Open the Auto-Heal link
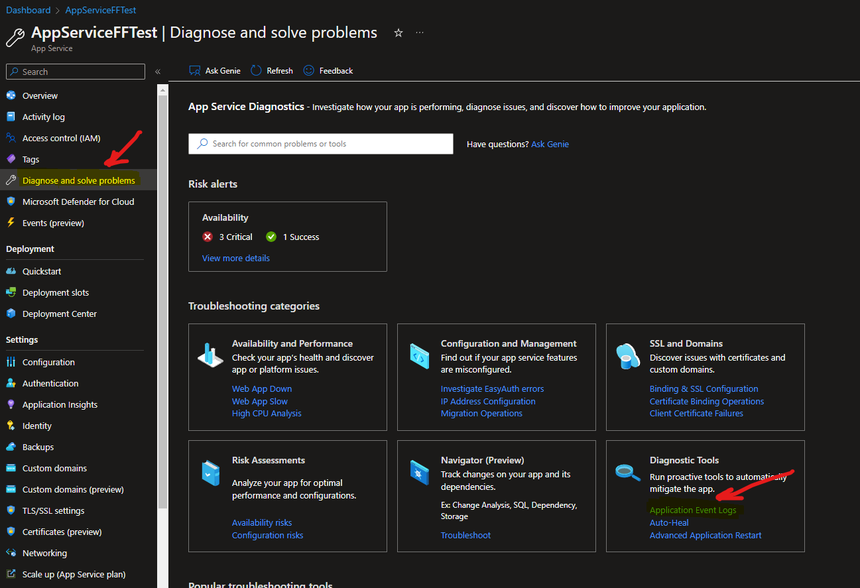This screenshot has height=588, width=860. click(669, 522)
